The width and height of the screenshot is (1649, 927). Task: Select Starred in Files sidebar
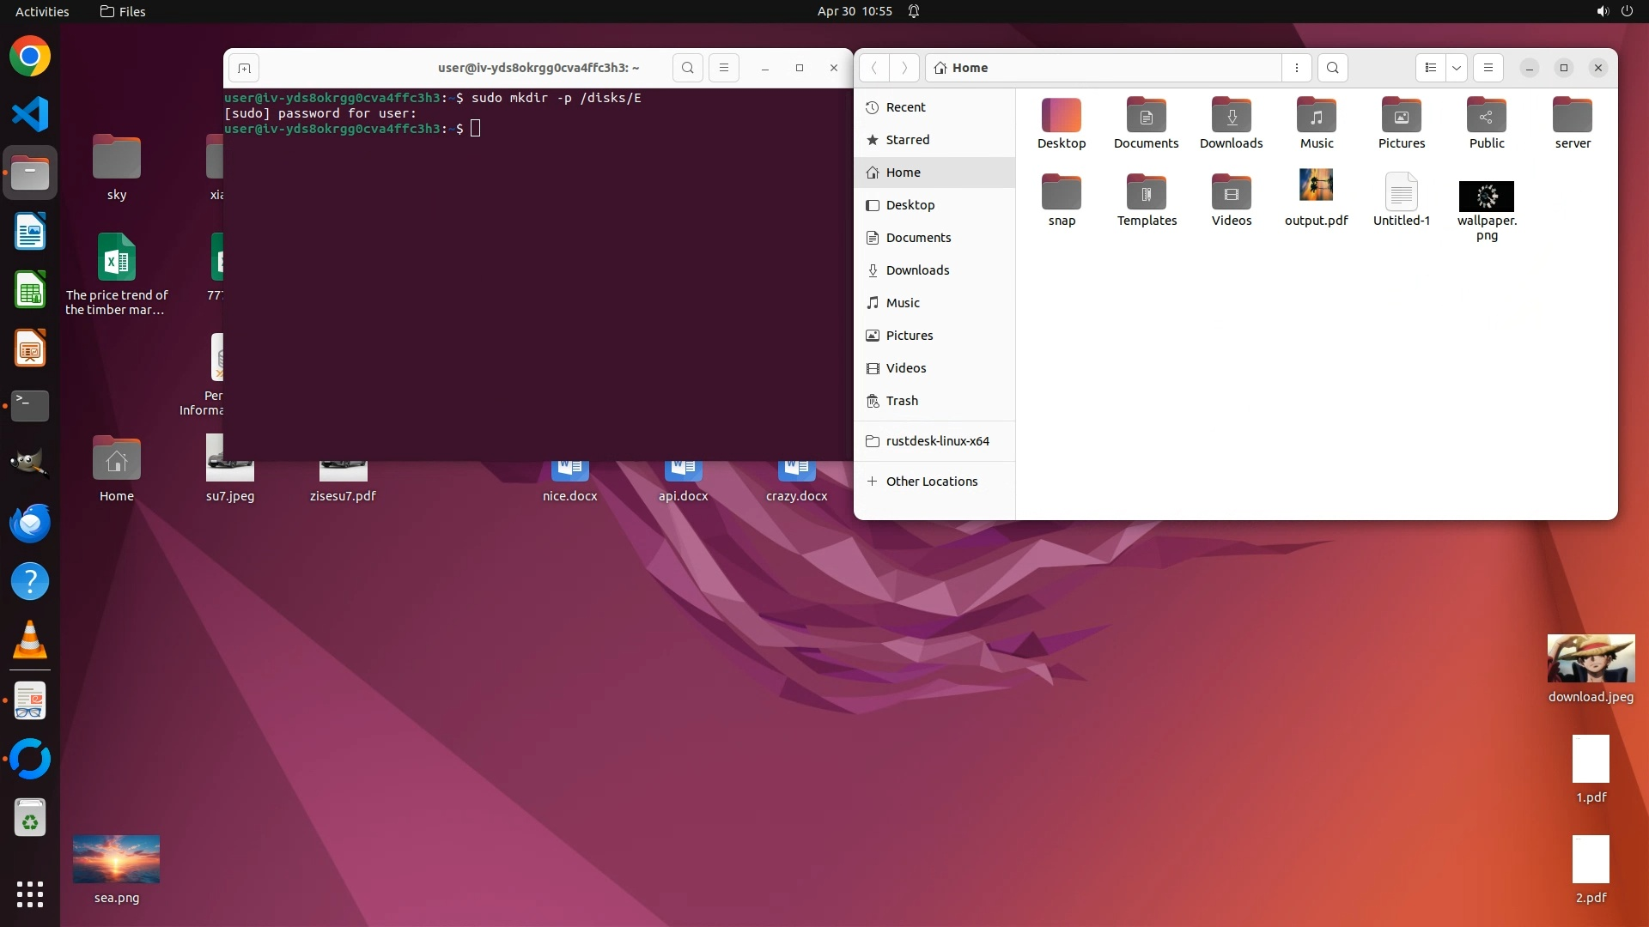[907, 140]
